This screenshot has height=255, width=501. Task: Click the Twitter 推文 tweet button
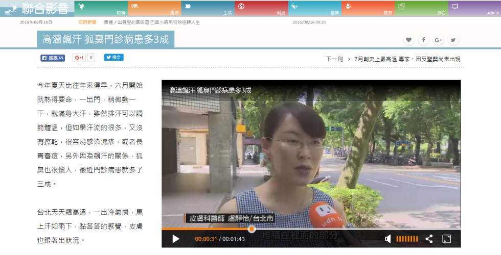point(113,57)
